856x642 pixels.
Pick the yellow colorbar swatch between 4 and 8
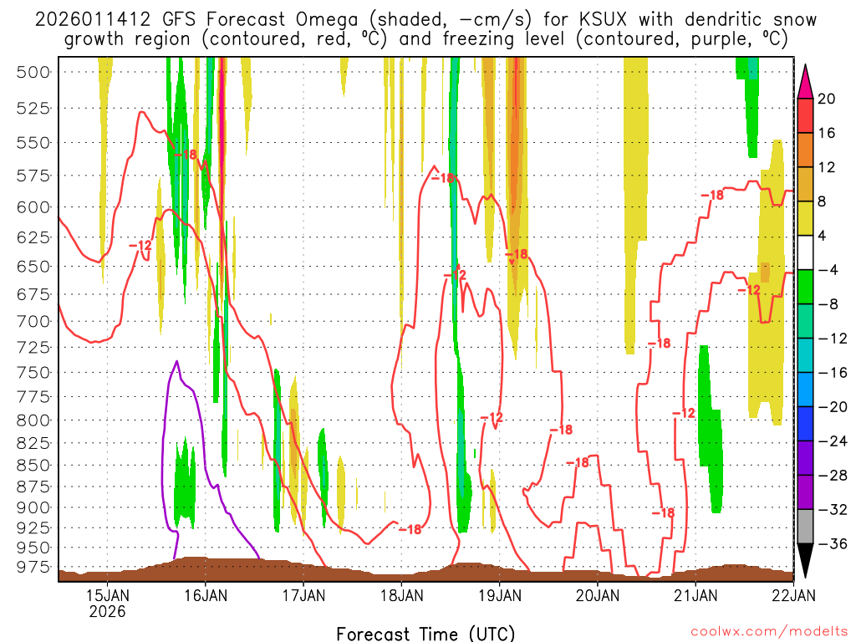coord(805,218)
